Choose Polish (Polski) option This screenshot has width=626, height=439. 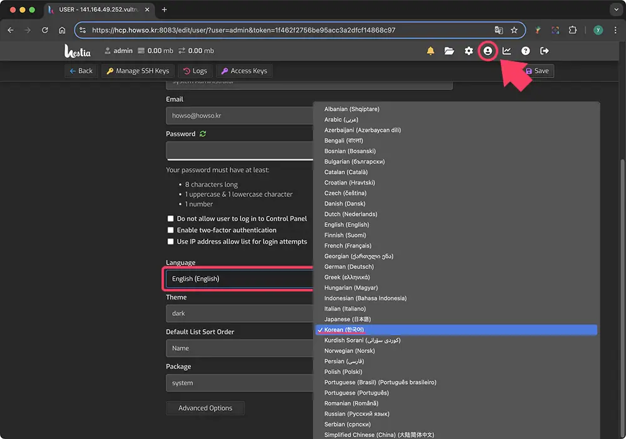pos(456,371)
